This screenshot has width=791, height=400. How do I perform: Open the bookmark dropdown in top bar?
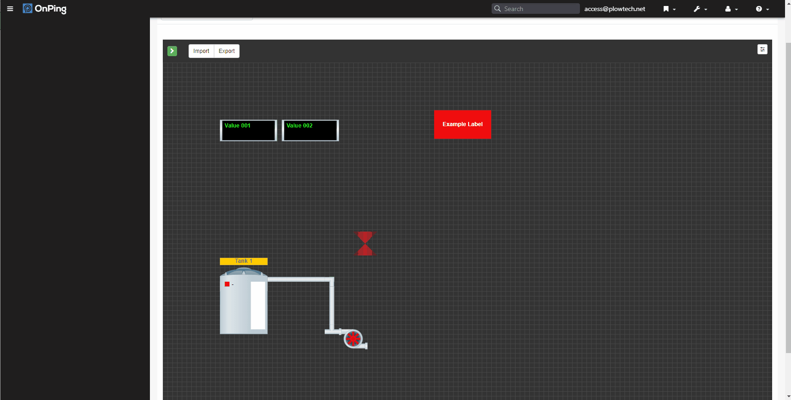pyautogui.click(x=669, y=9)
